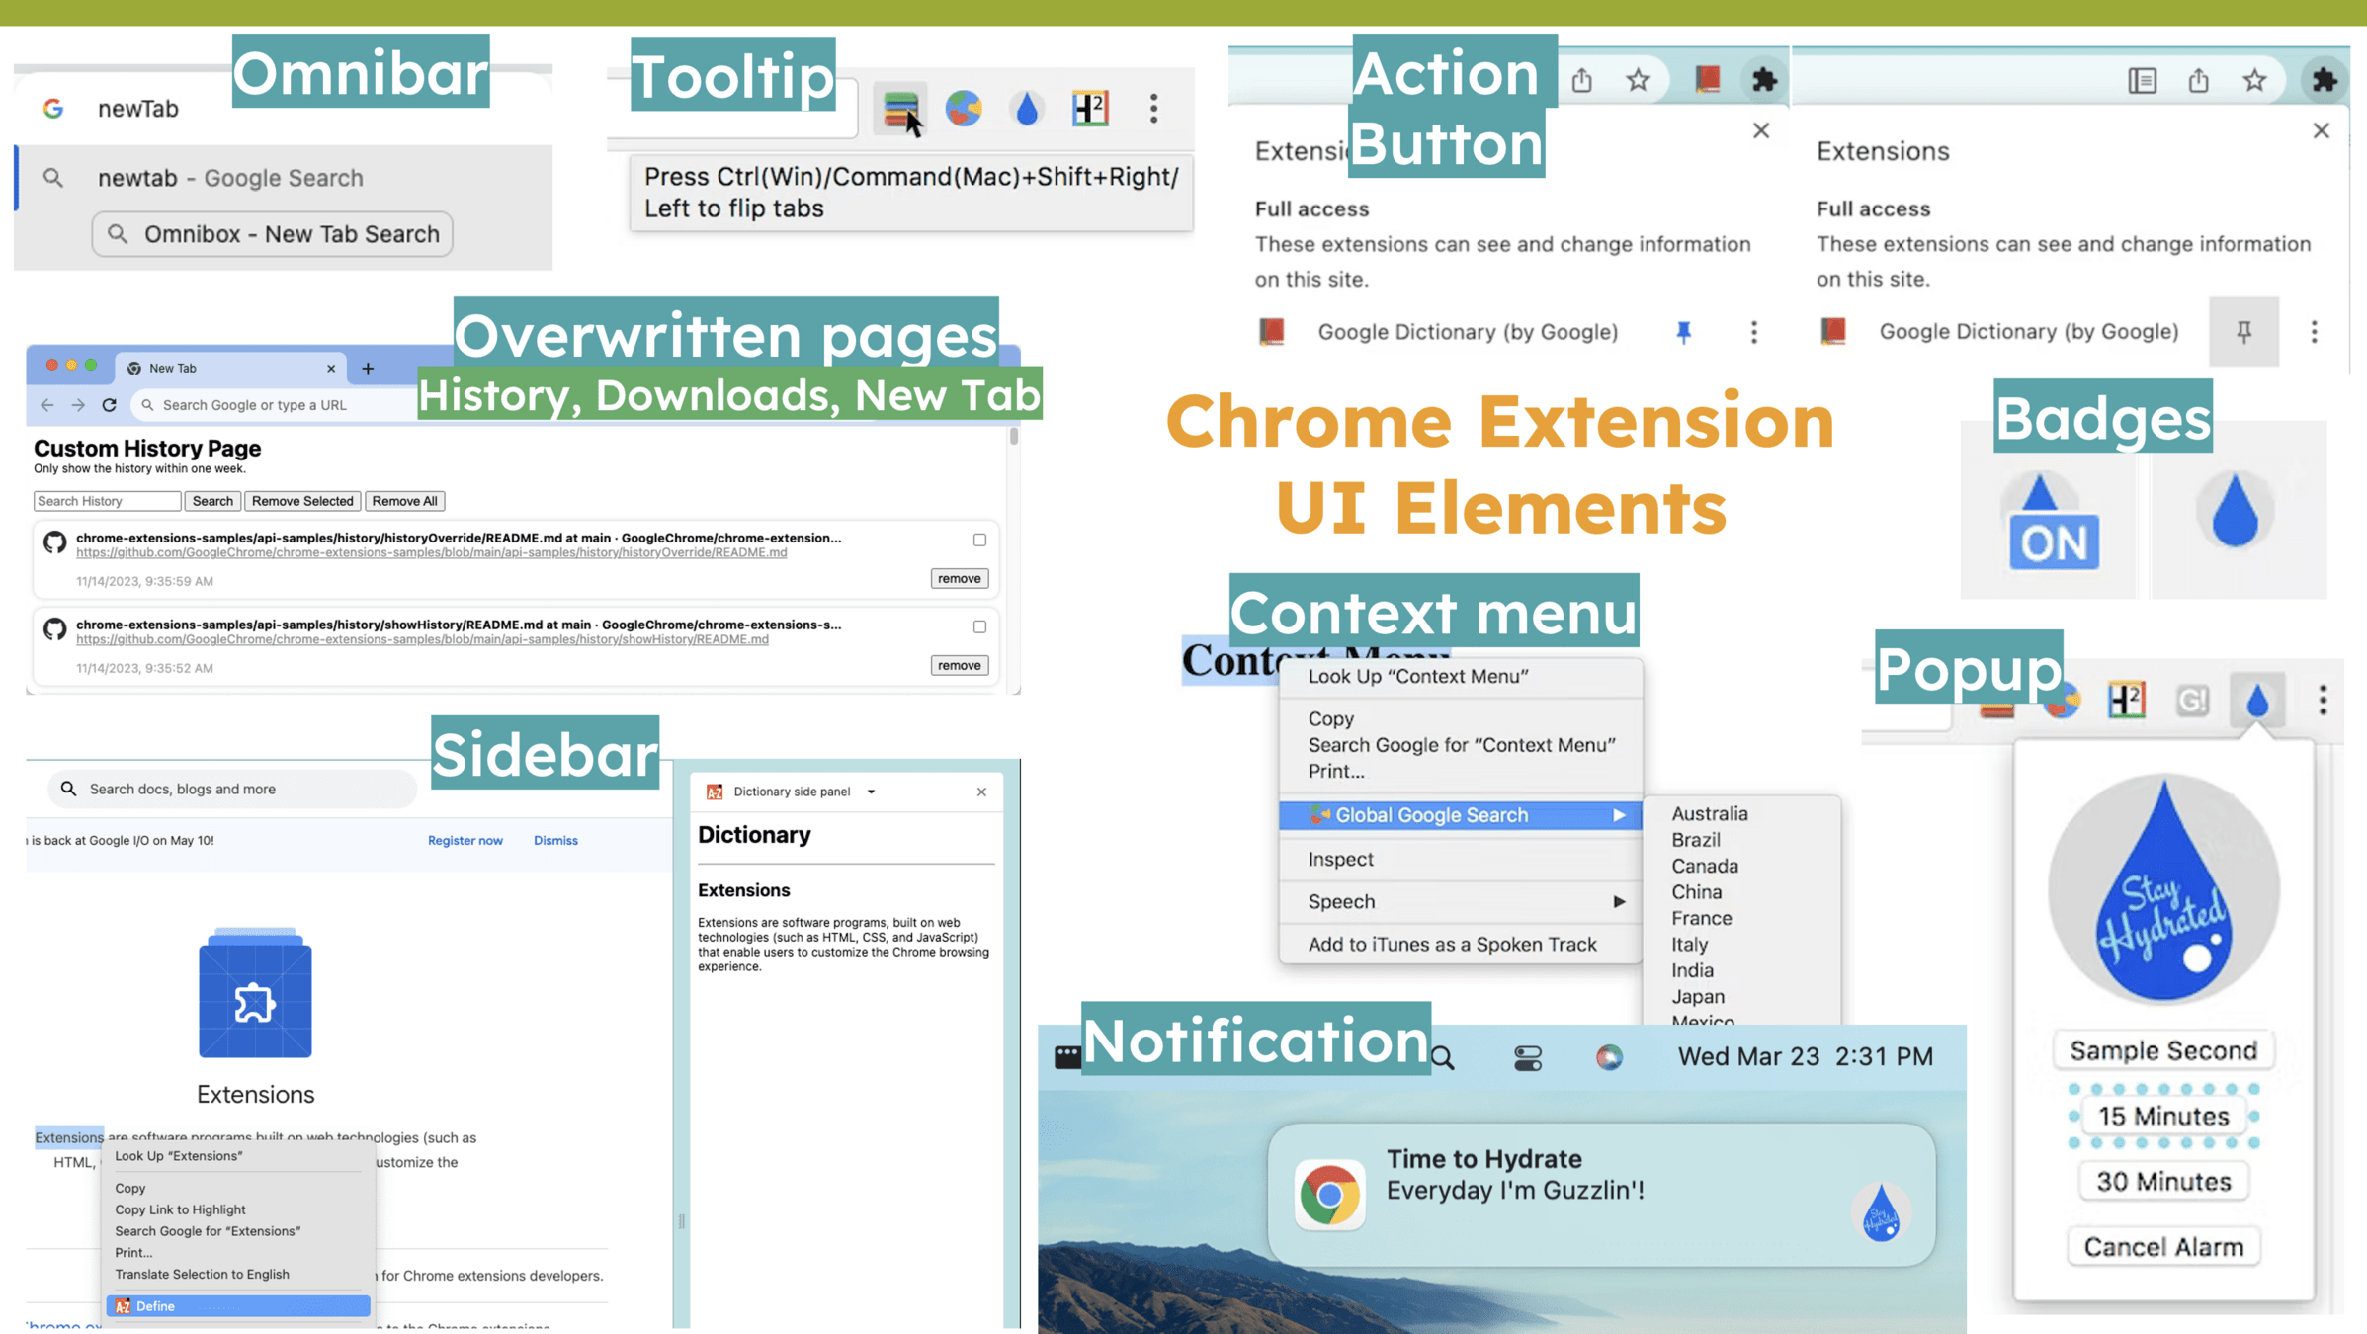Viewport: 2367px width, 1334px height.
Task: Click the share icon in right toolbar
Action: click(2198, 80)
